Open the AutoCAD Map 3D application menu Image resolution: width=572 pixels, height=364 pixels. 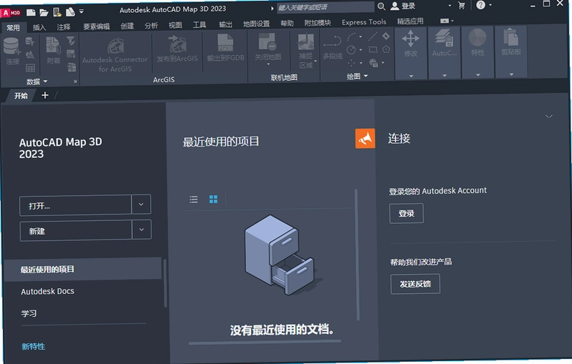click(10, 13)
